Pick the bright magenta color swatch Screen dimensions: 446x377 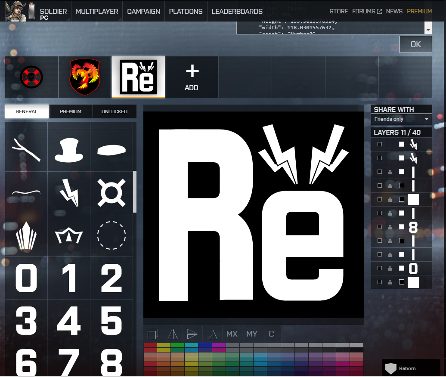[x=219, y=345]
